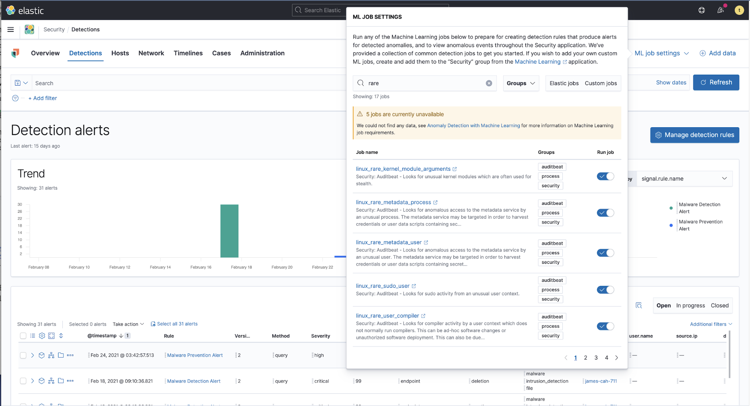Check the Feb 18 Malware Detection Alert row
This screenshot has height=406, width=750.
(23, 381)
